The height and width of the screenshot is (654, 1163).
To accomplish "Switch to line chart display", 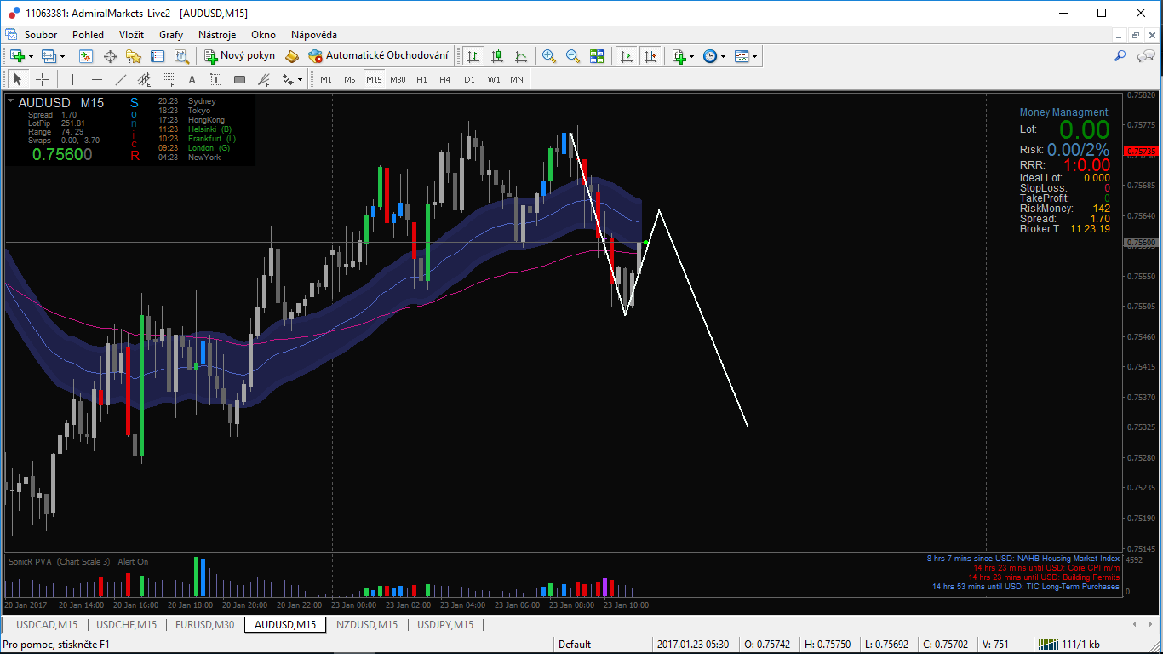I will [521, 56].
